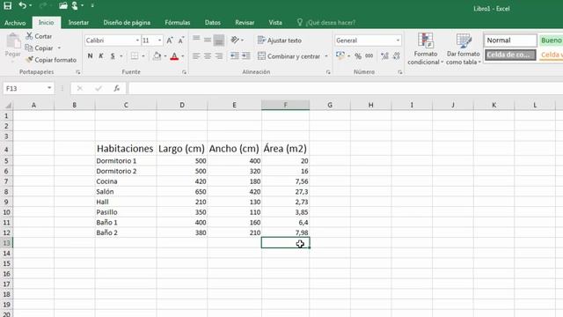The width and height of the screenshot is (563, 317).
Task: Open General number format dropdown
Action: 398,41
